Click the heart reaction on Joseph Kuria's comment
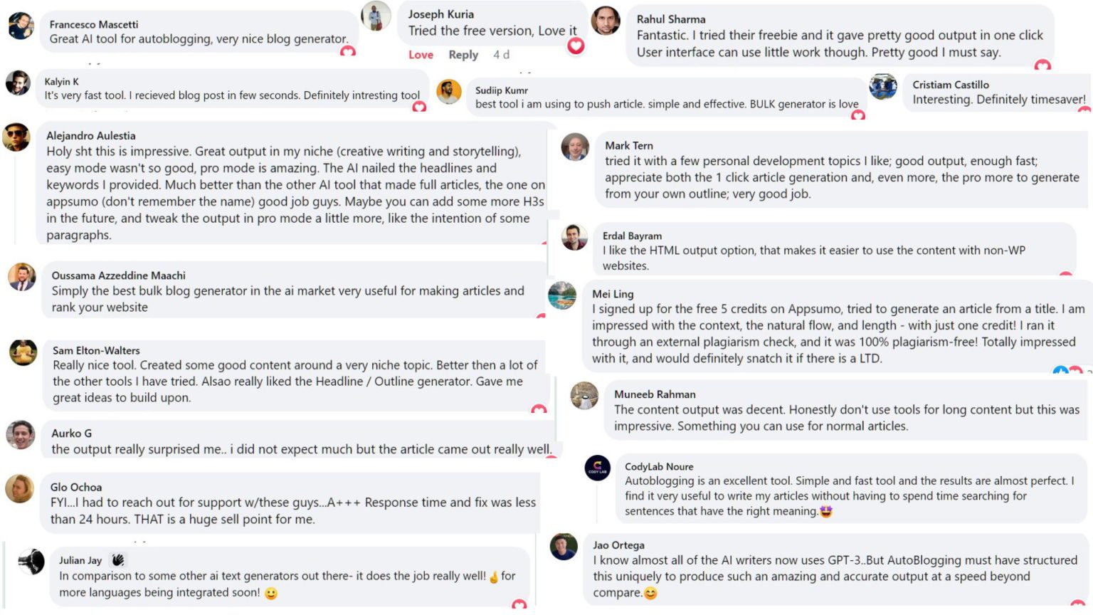The image size is (1093, 615). 576,46
